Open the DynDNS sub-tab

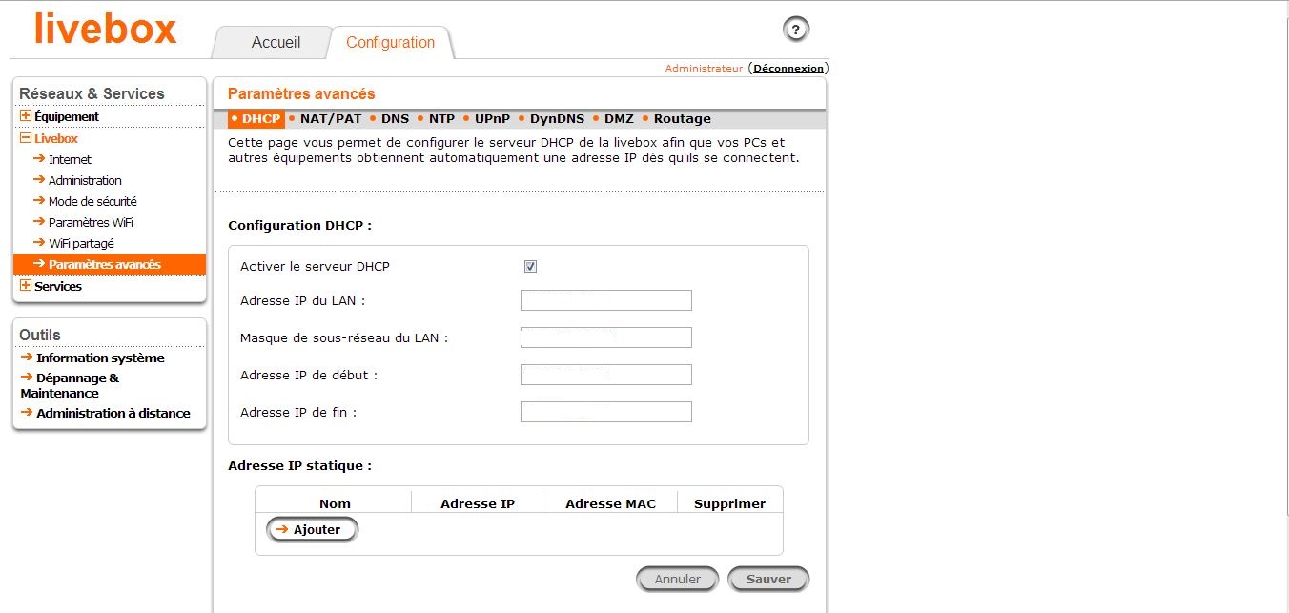point(558,119)
